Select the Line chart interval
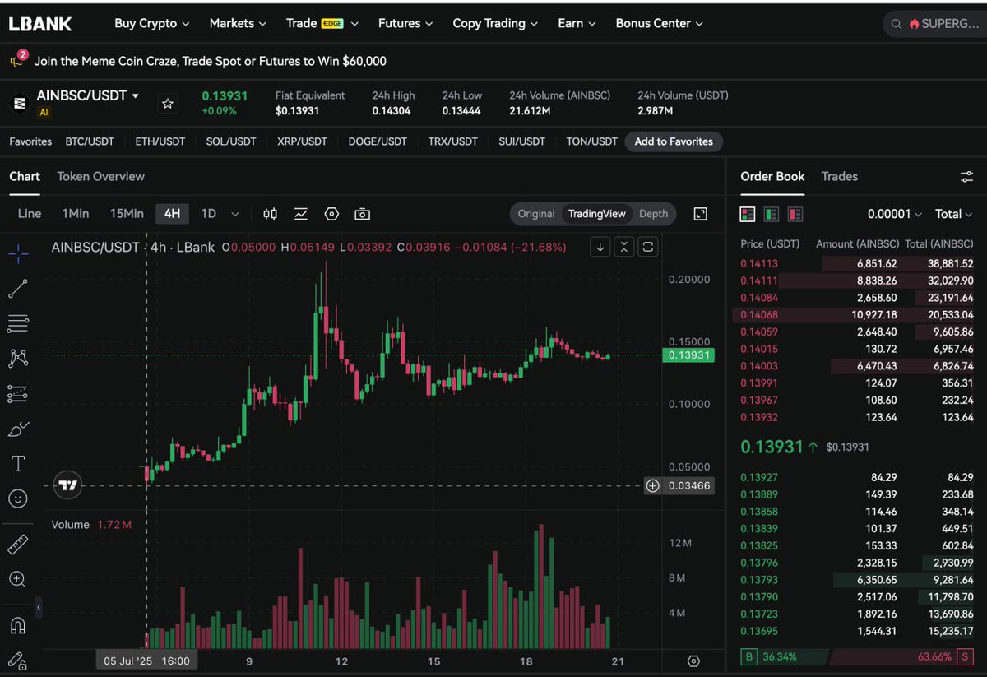Image resolution: width=987 pixels, height=677 pixels. [30, 214]
